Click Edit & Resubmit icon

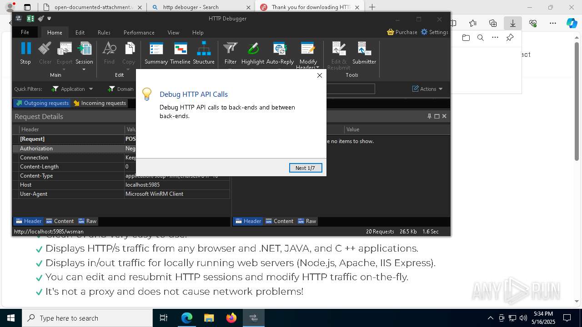pos(339,55)
